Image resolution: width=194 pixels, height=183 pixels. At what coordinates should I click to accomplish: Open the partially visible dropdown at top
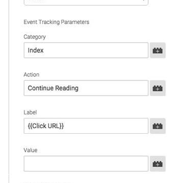coord(86,3)
